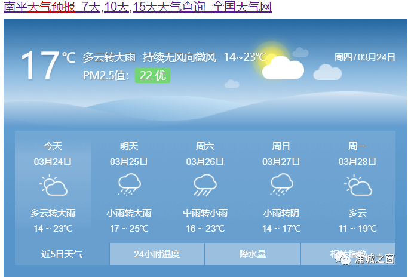Select the 今天 day column label
The width and height of the screenshot is (408, 277).
point(53,146)
